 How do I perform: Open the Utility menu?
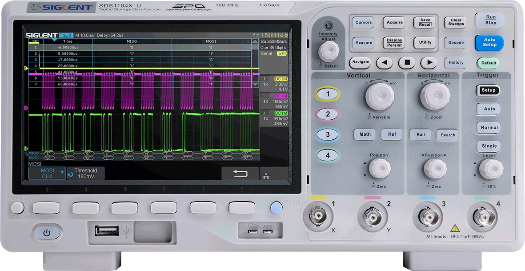[425, 43]
